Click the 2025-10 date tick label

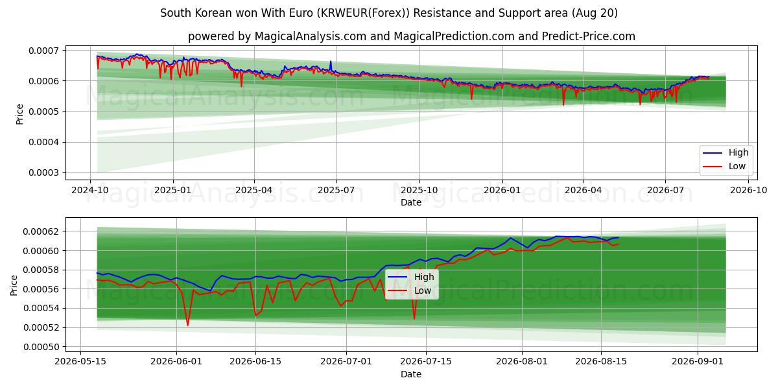pyautogui.click(x=419, y=191)
